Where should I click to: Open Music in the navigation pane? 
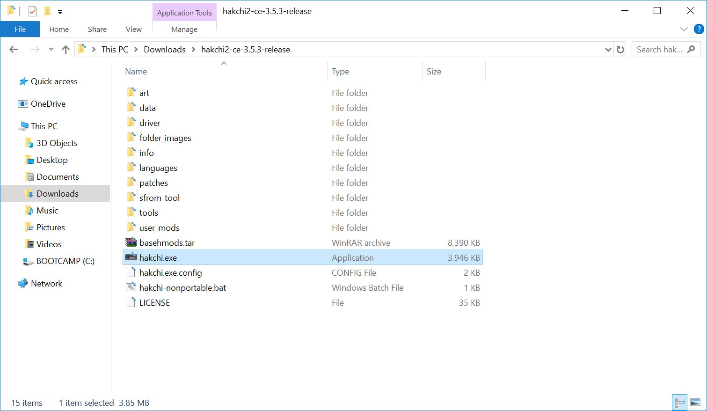[x=47, y=211]
